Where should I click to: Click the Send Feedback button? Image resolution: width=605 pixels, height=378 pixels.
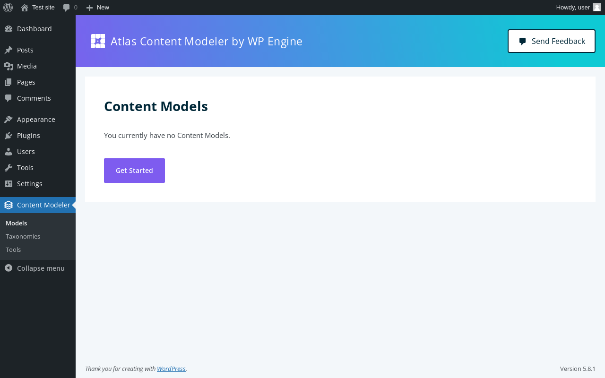pyautogui.click(x=552, y=41)
